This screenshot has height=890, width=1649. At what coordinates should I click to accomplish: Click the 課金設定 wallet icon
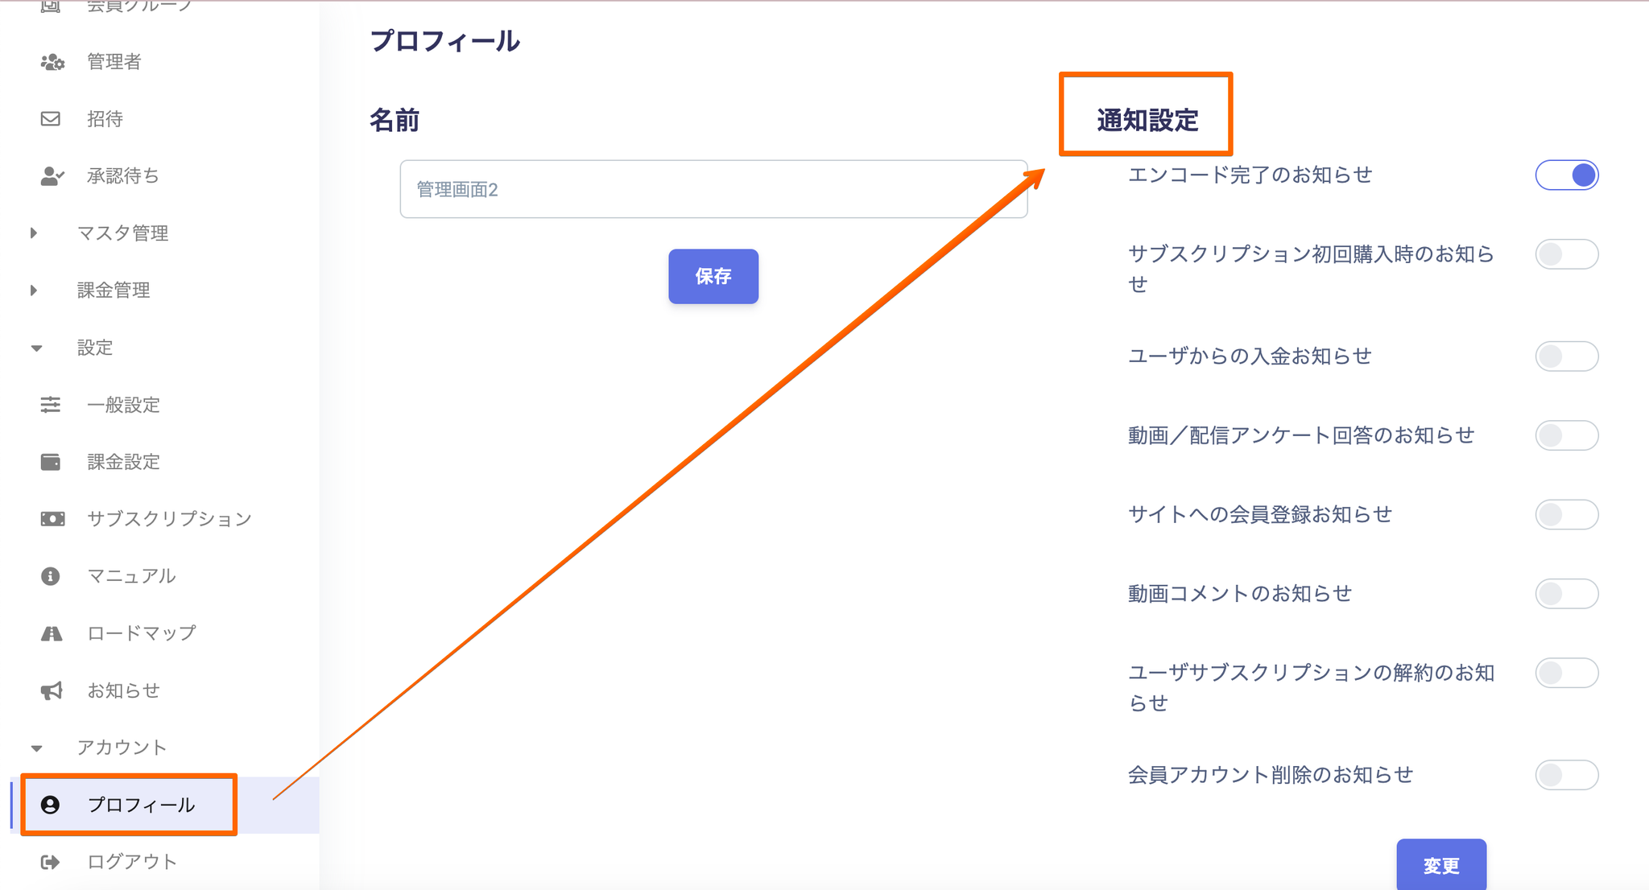point(51,462)
